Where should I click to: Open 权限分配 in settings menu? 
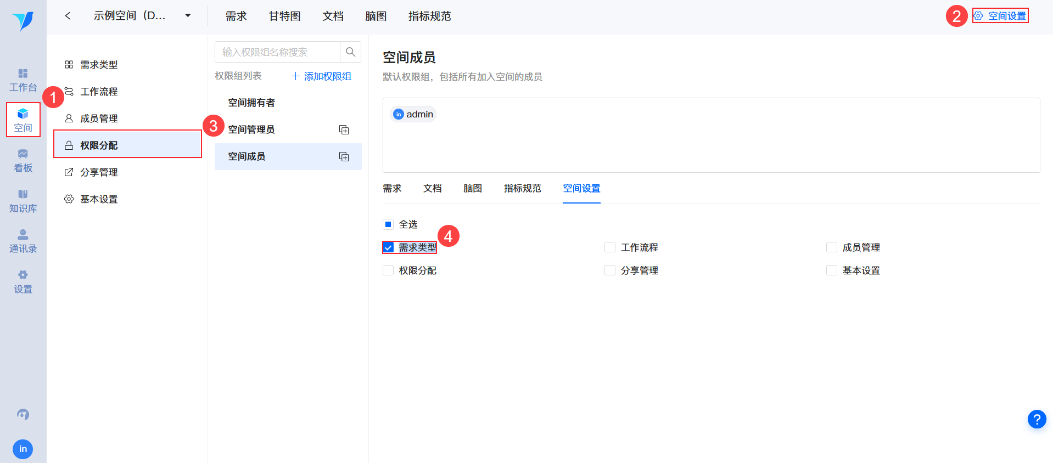127,145
